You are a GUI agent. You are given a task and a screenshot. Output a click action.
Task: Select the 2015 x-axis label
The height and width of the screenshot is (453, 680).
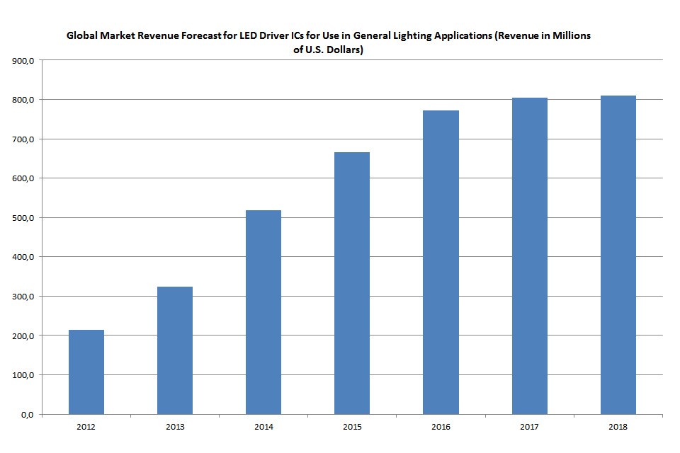point(352,427)
